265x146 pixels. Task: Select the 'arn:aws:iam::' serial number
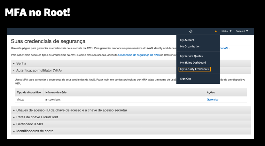53,100
